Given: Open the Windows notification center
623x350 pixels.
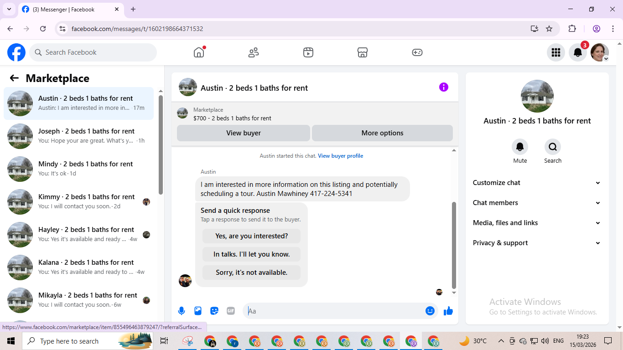Looking at the screenshot, I should point(608,341).
